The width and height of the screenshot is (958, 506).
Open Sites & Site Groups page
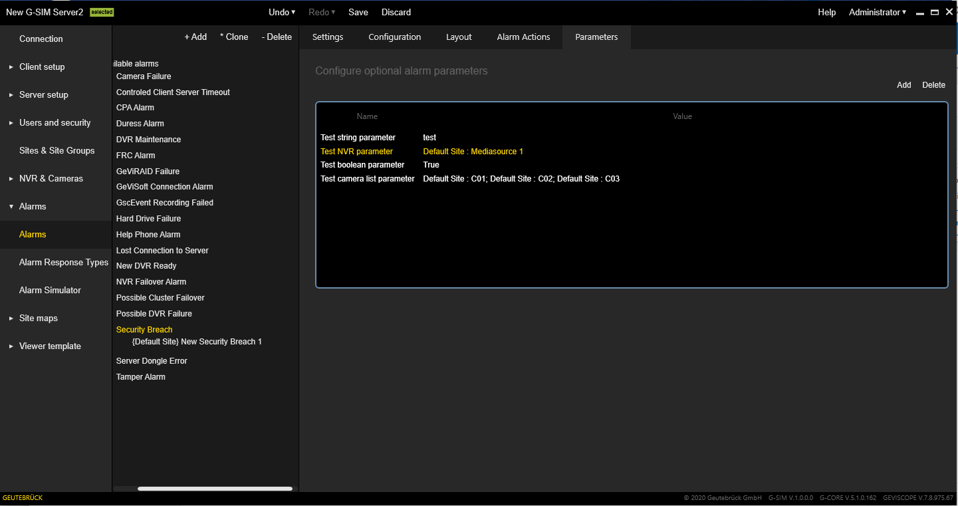(x=57, y=150)
